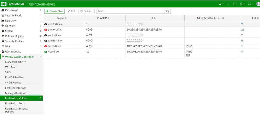
Task: Click the vsw.fortilink interface icon
Action: tap(46, 24)
